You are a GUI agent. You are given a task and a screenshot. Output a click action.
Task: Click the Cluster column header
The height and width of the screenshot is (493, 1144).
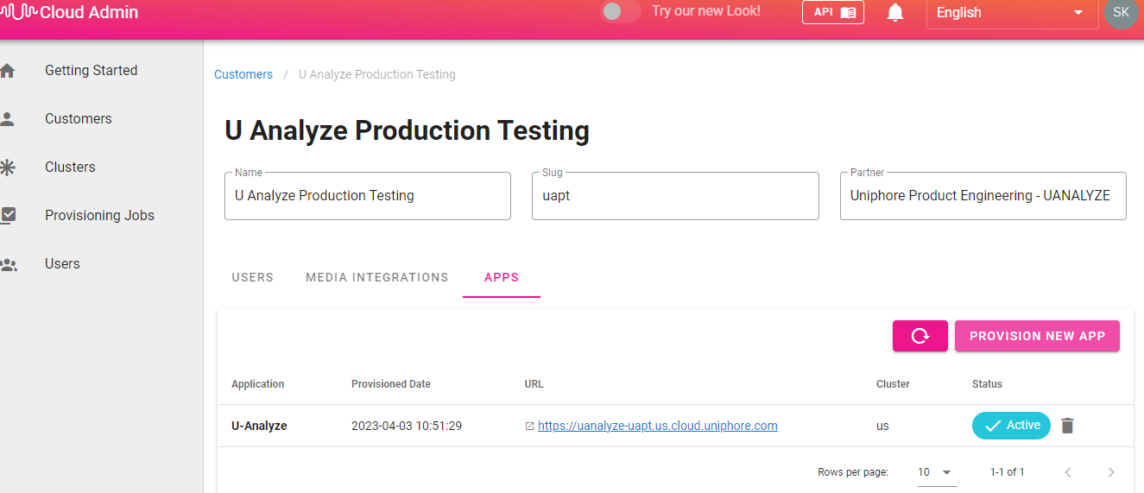coord(893,384)
